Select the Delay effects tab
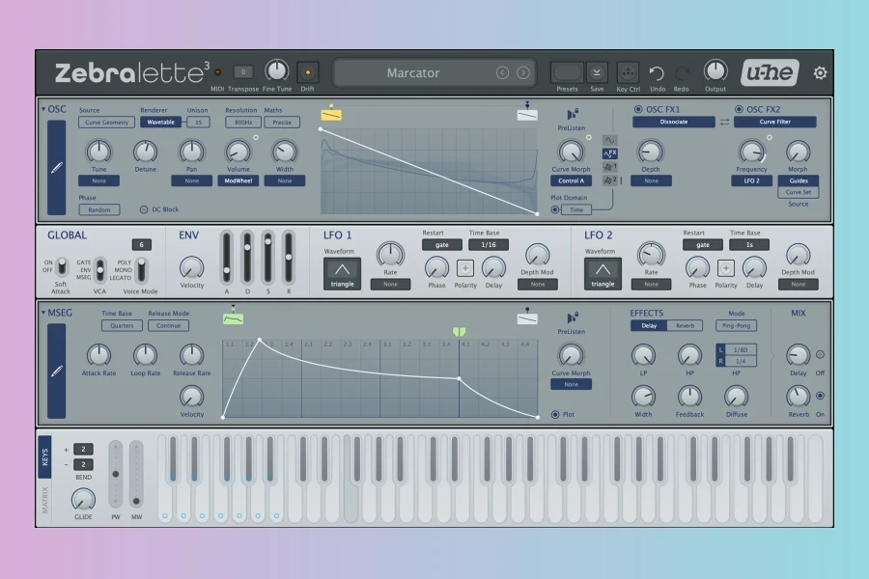The image size is (869, 579). point(649,325)
